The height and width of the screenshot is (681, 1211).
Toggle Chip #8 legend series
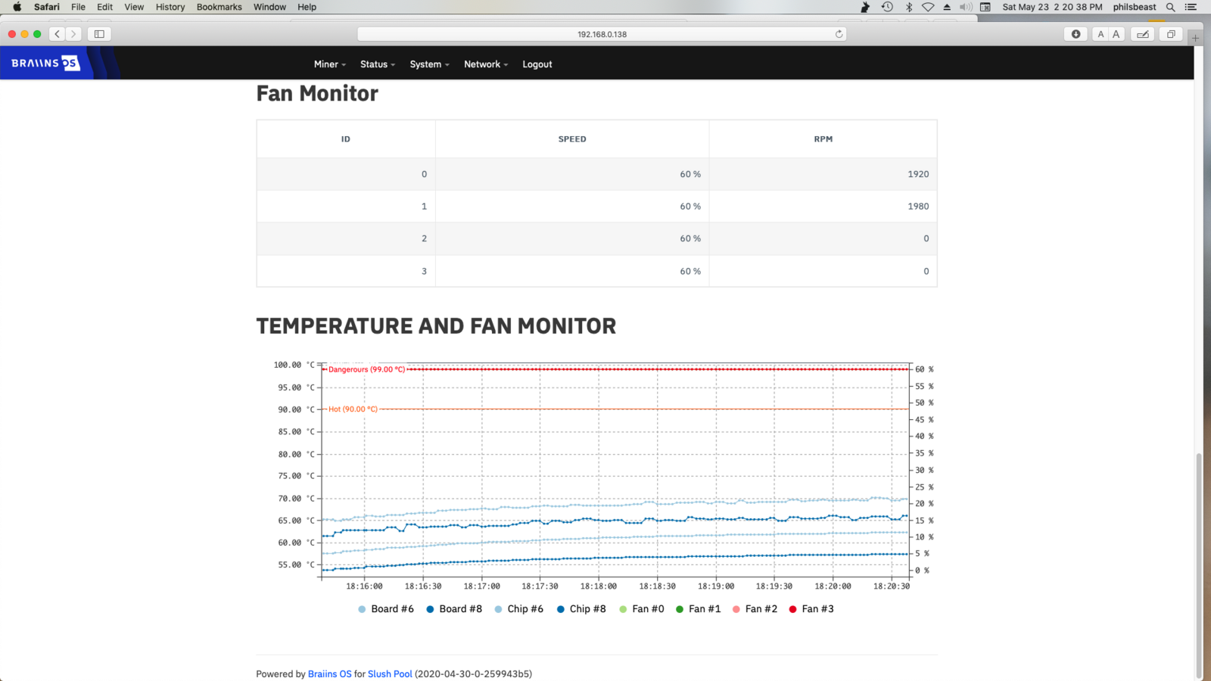pyautogui.click(x=581, y=609)
